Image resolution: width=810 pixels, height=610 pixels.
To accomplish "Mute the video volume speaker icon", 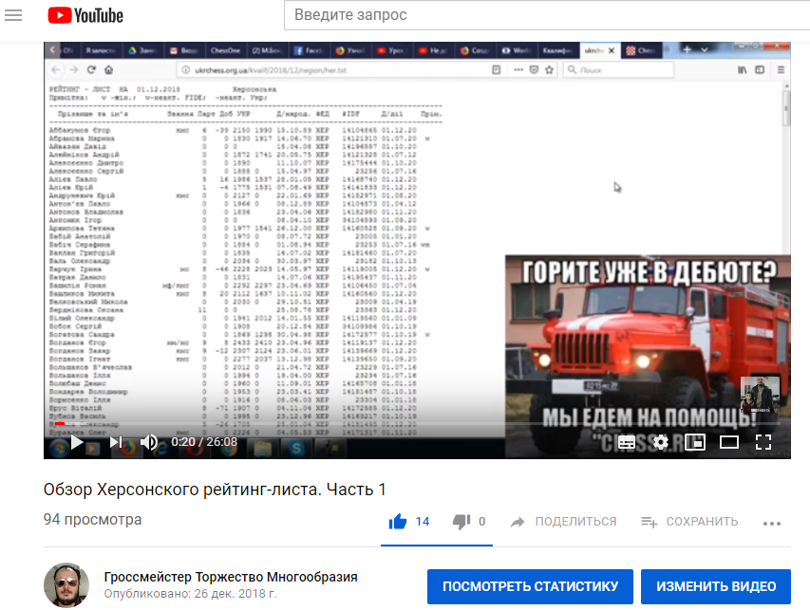I will tap(149, 442).
